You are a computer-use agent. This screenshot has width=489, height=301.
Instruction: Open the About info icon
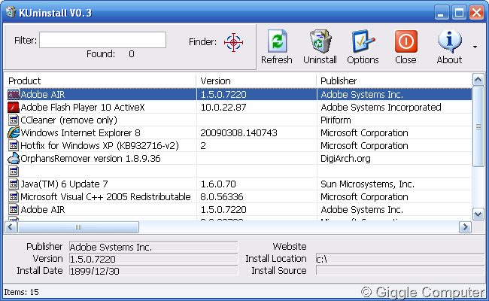pyautogui.click(x=449, y=41)
